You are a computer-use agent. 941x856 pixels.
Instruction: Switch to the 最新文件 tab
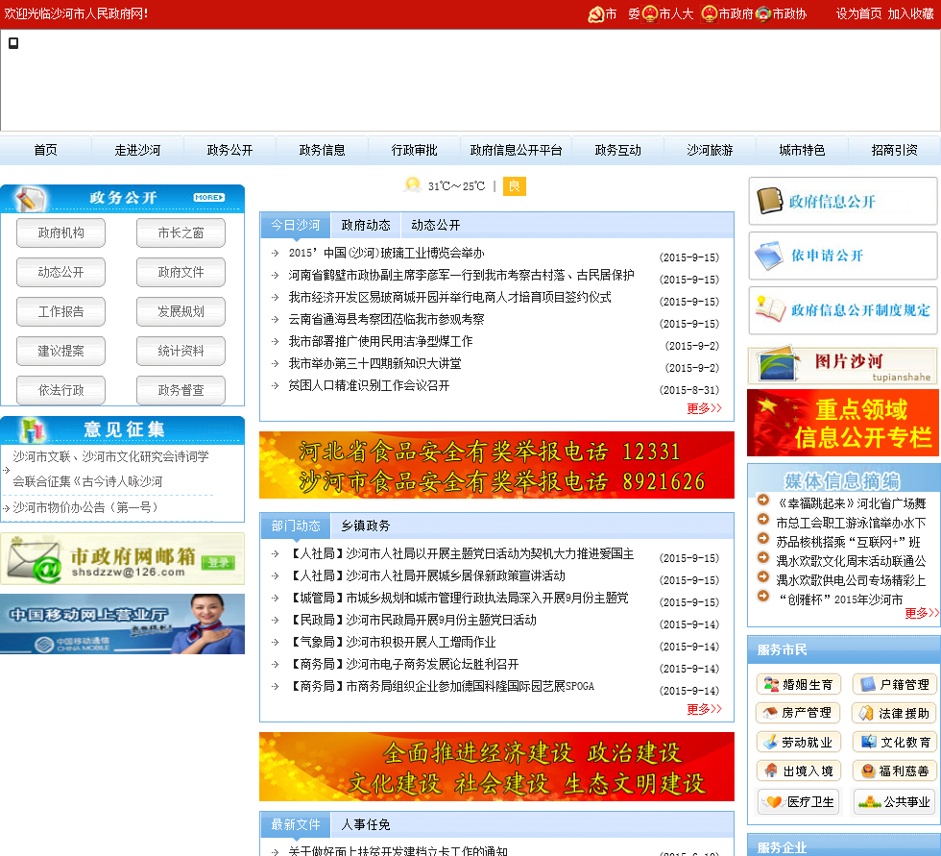(296, 825)
